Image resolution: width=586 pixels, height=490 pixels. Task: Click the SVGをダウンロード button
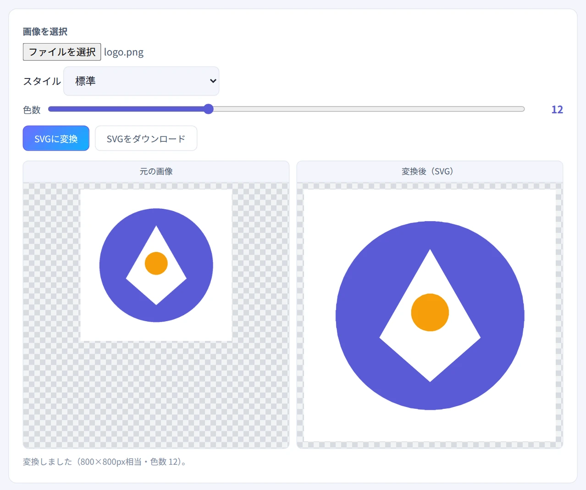coord(146,139)
